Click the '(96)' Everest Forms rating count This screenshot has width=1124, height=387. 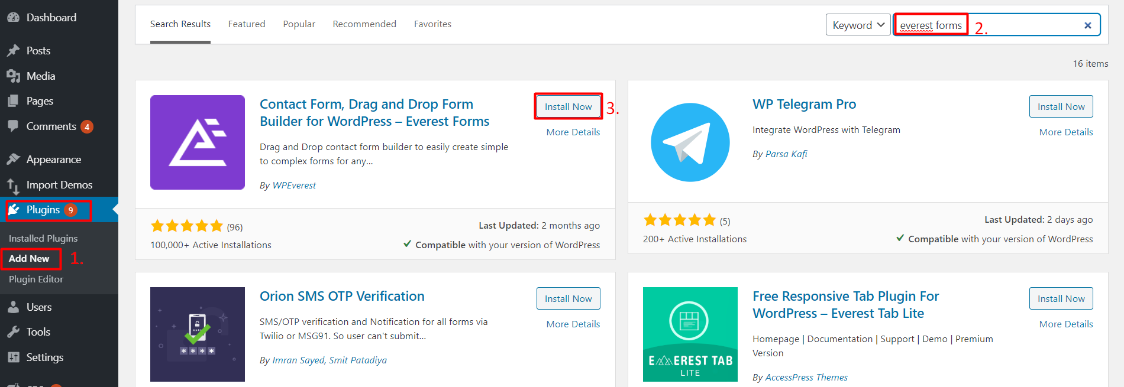[235, 227]
